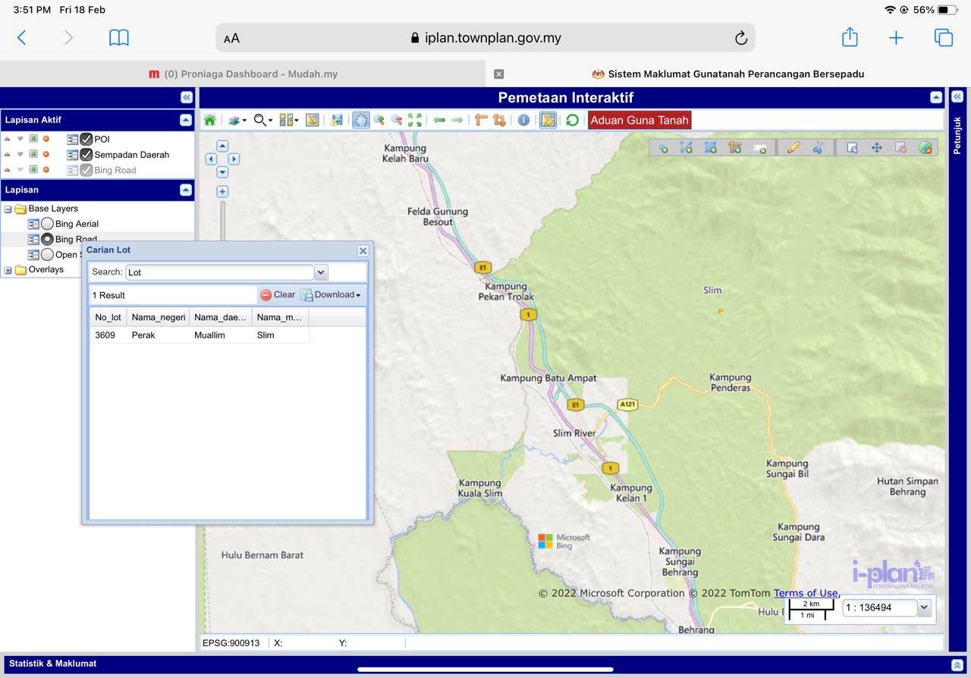Select the pencil edit drawing tool
This screenshot has height=678, width=971.
tap(793, 148)
